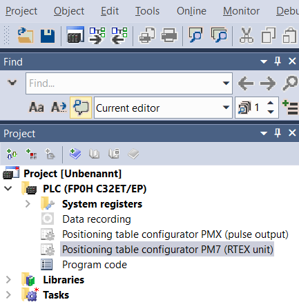Screen dimensions: 299x302
Task: Select Program code in project tree
Action: click(95, 265)
